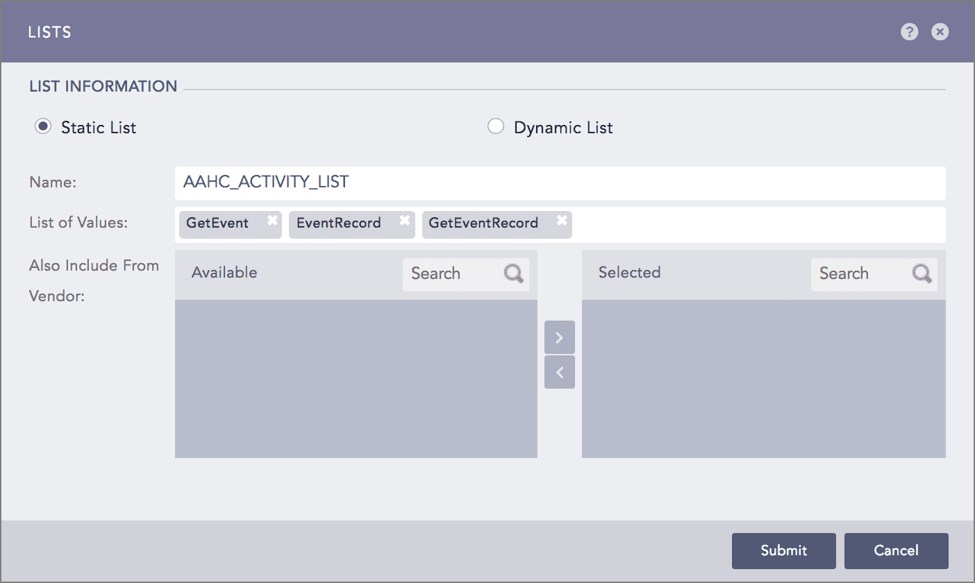975x583 pixels.
Task: Select the Static List option
Action: 42,126
